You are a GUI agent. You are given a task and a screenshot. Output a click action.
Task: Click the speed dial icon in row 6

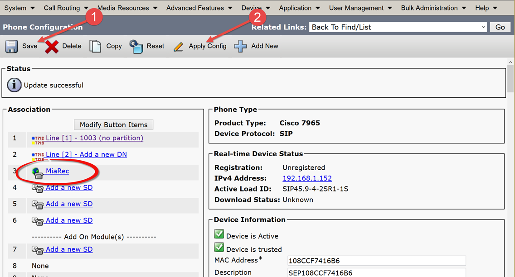pyautogui.click(x=38, y=221)
